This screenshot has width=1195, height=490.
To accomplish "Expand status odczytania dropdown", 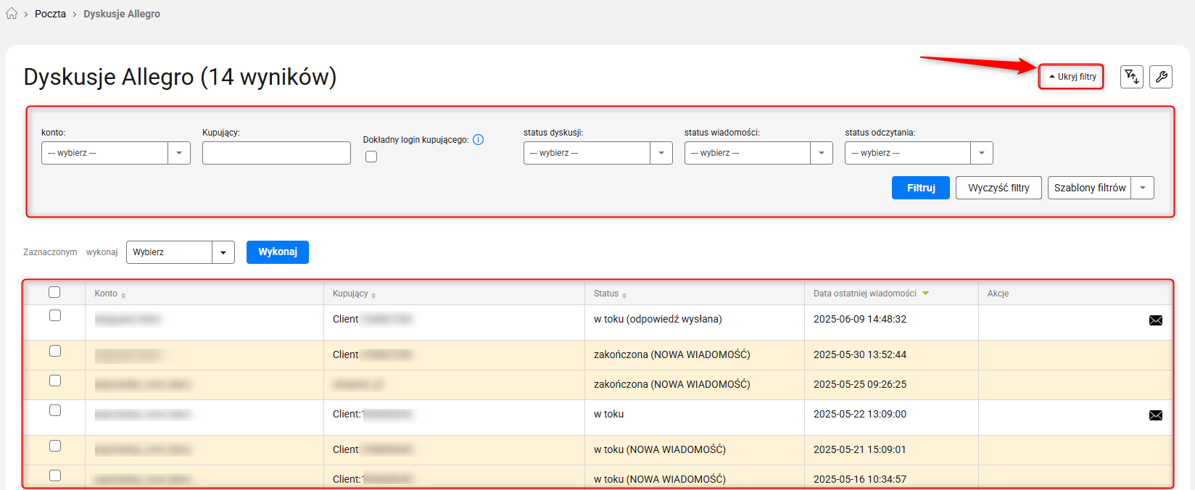I will click(x=919, y=153).
